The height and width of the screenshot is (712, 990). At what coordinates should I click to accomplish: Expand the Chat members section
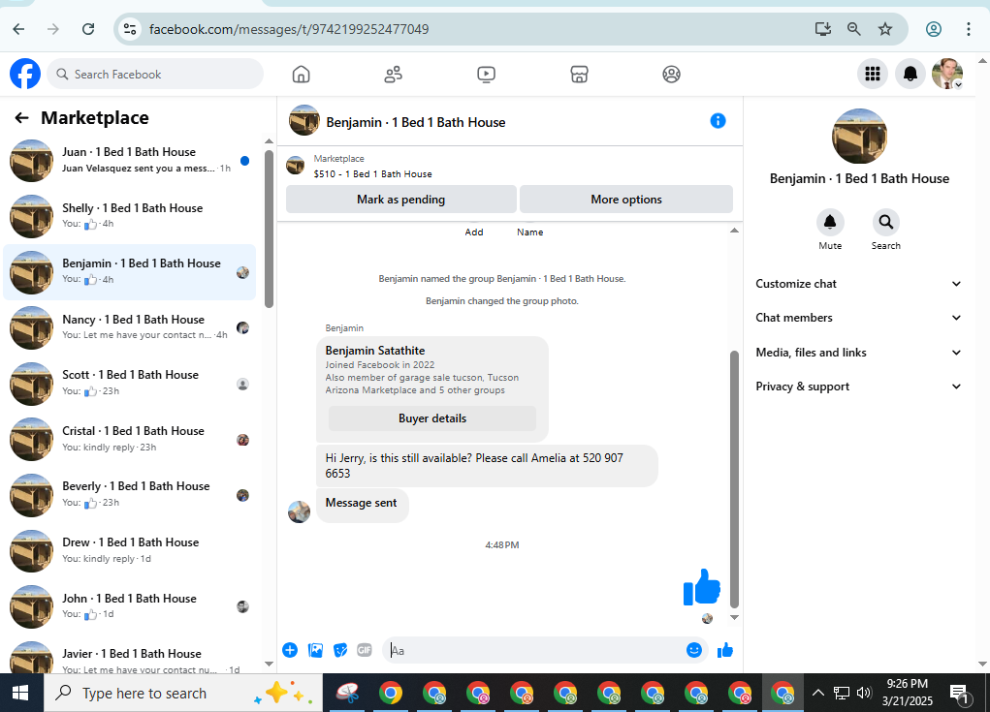[x=859, y=318]
